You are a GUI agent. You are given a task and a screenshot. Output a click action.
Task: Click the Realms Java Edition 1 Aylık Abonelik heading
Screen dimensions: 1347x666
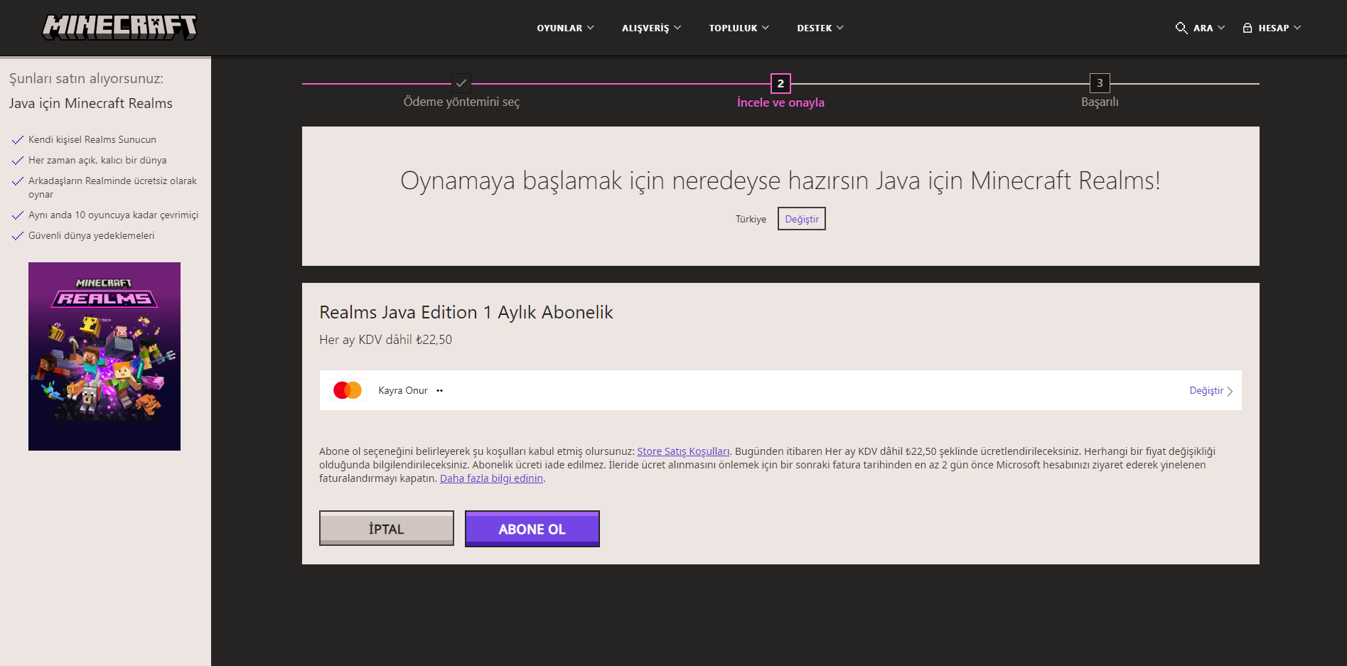466,312
